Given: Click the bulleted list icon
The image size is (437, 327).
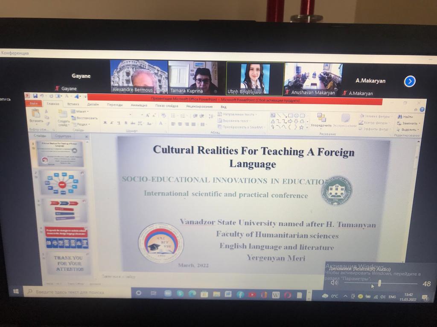Looking at the screenshot, I should tap(173, 116).
